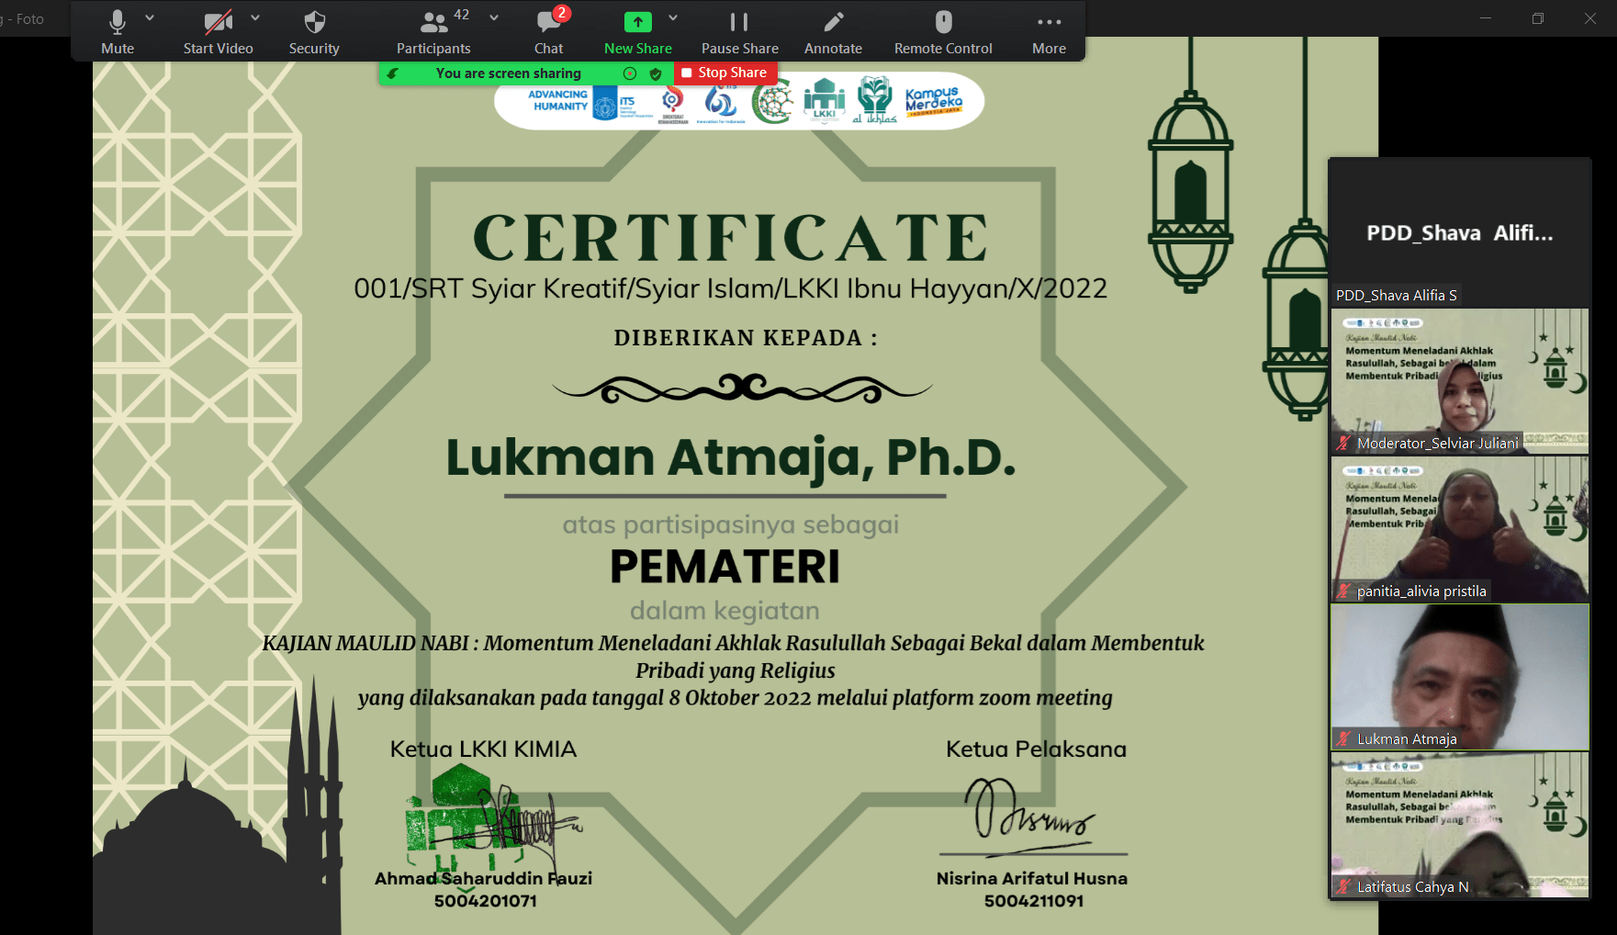Expand video options arrow beside Start Video

[x=255, y=17]
